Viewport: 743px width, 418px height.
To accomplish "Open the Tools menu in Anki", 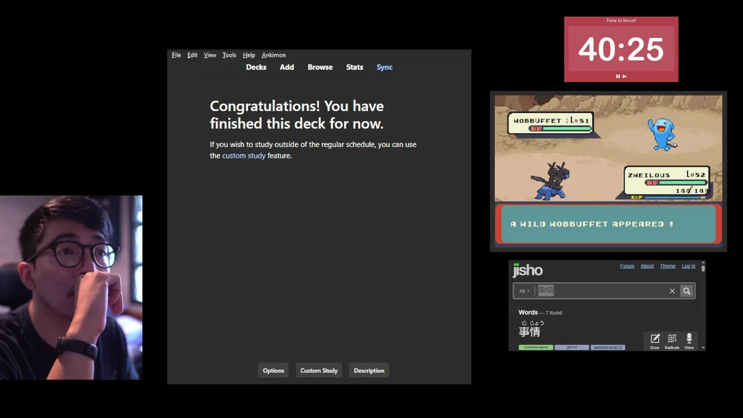I will point(229,55).
